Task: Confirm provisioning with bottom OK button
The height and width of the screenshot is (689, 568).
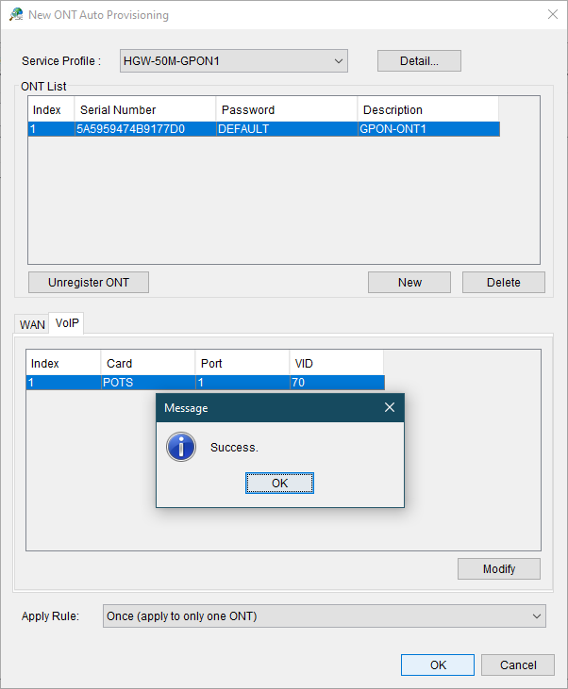Action: (x=438, y=664)
